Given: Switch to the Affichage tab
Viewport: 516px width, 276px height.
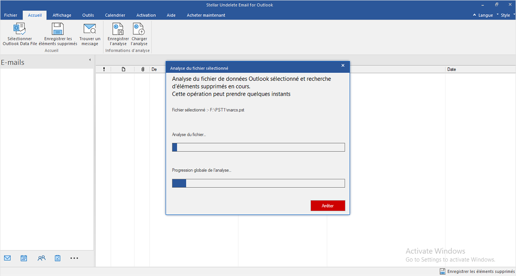Looking at the screenshot, I should coord(62,15).
